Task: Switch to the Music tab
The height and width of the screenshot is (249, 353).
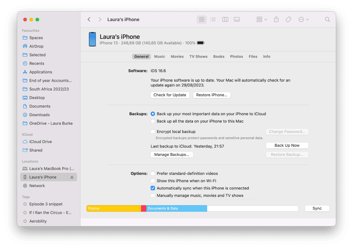Action: pos(159,56)
